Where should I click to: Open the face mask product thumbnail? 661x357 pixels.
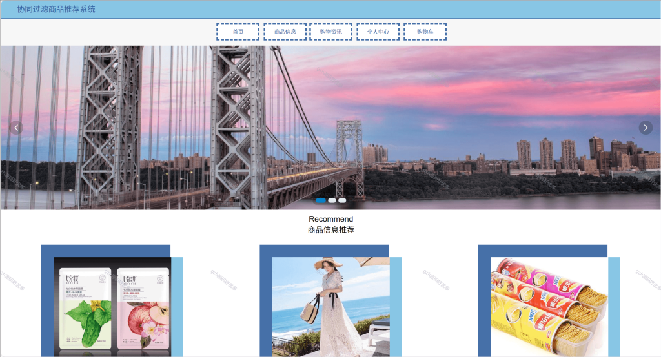(112, 307)
